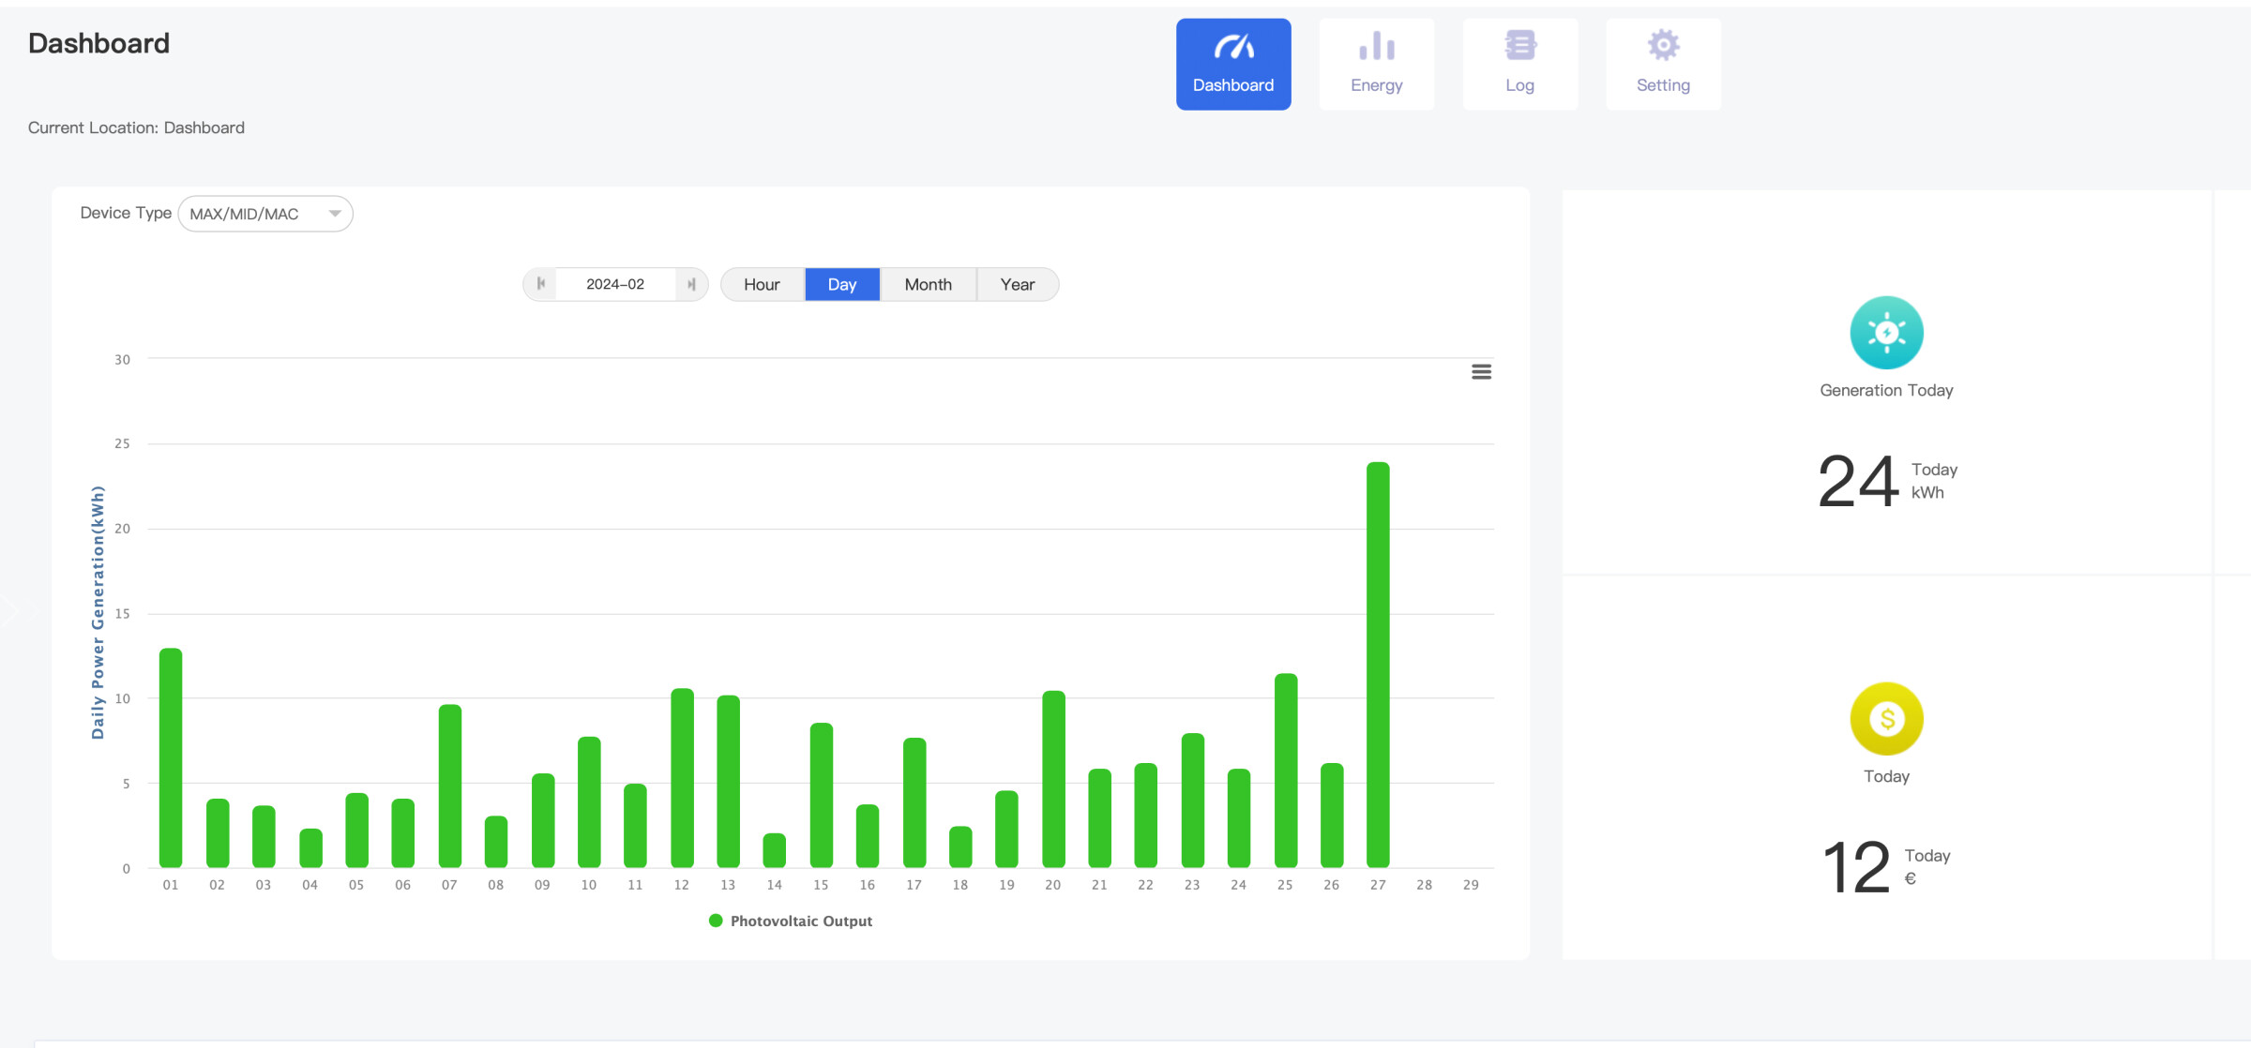This screenshot has width=2251, height=1048.
Task: Open the chart hamburger context menu
Action: click(x=1481, y=372)
